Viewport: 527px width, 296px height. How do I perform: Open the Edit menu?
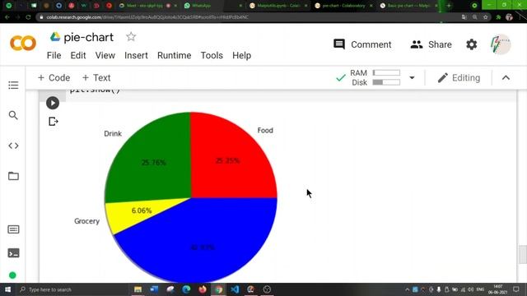point(78,55)
